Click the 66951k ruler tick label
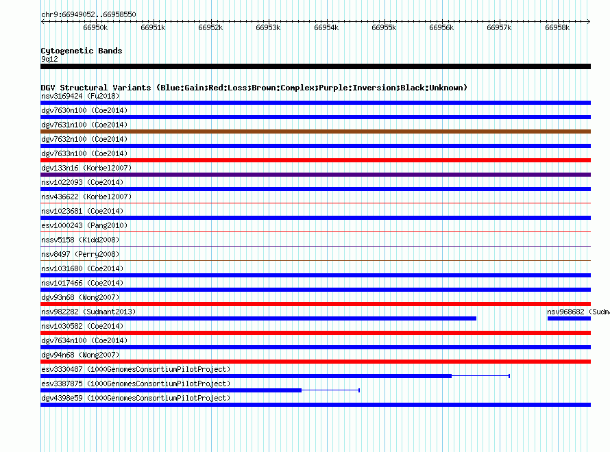The image size is (610, 452). click(x=153, y=27)
